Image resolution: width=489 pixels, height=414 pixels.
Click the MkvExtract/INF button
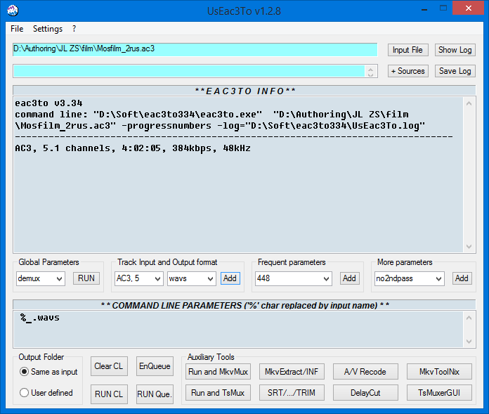pos(292,372)
